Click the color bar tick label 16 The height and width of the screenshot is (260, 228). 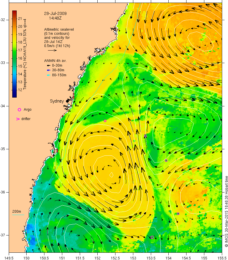coord(20,58)
